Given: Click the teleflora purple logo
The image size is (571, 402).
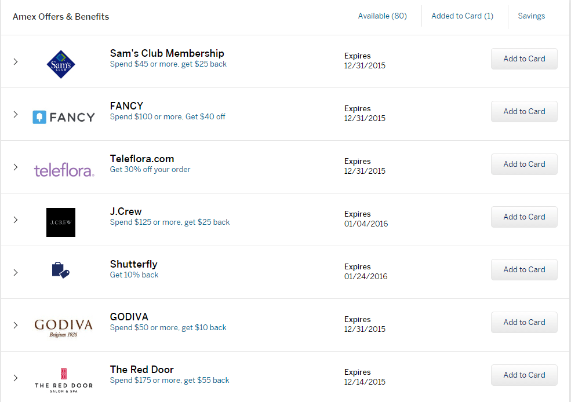Looking at the screenshot, I should pos(64,170).
